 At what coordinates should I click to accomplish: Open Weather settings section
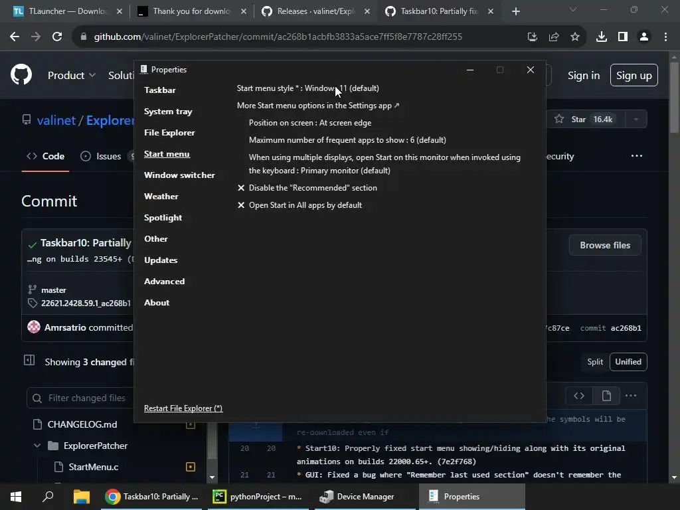(x=161, y=197)
